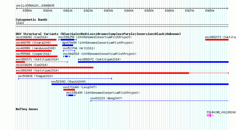Select the thick blue bar under nsv523083

click(x=140, y=84)
